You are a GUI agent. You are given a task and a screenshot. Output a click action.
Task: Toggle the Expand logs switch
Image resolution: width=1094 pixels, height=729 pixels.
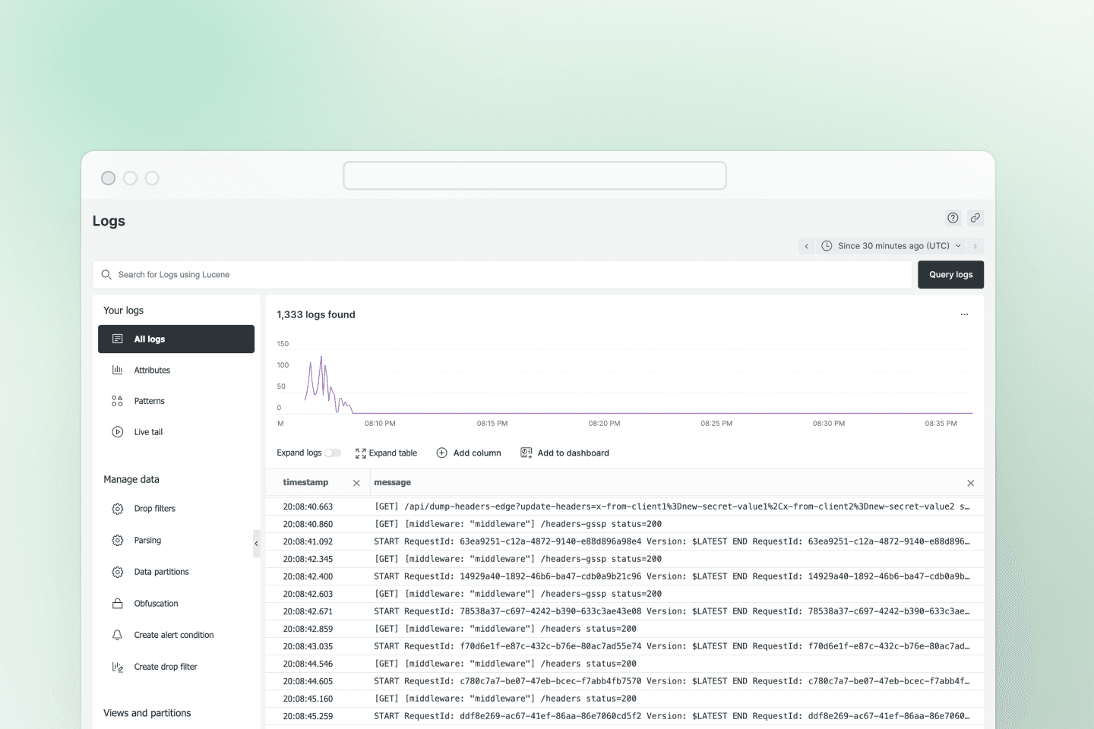(x=333, y=453)
